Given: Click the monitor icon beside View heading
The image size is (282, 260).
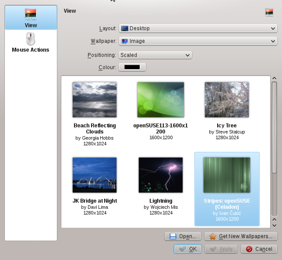Looking at the screenshot, I should coord(269,13).
